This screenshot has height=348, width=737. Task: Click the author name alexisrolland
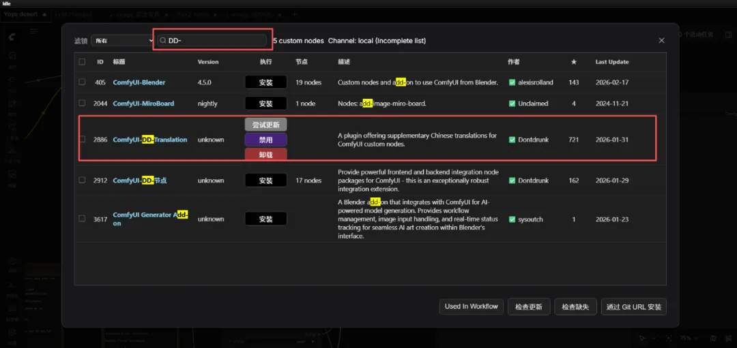pyautogui.click(x=536, y=82)
